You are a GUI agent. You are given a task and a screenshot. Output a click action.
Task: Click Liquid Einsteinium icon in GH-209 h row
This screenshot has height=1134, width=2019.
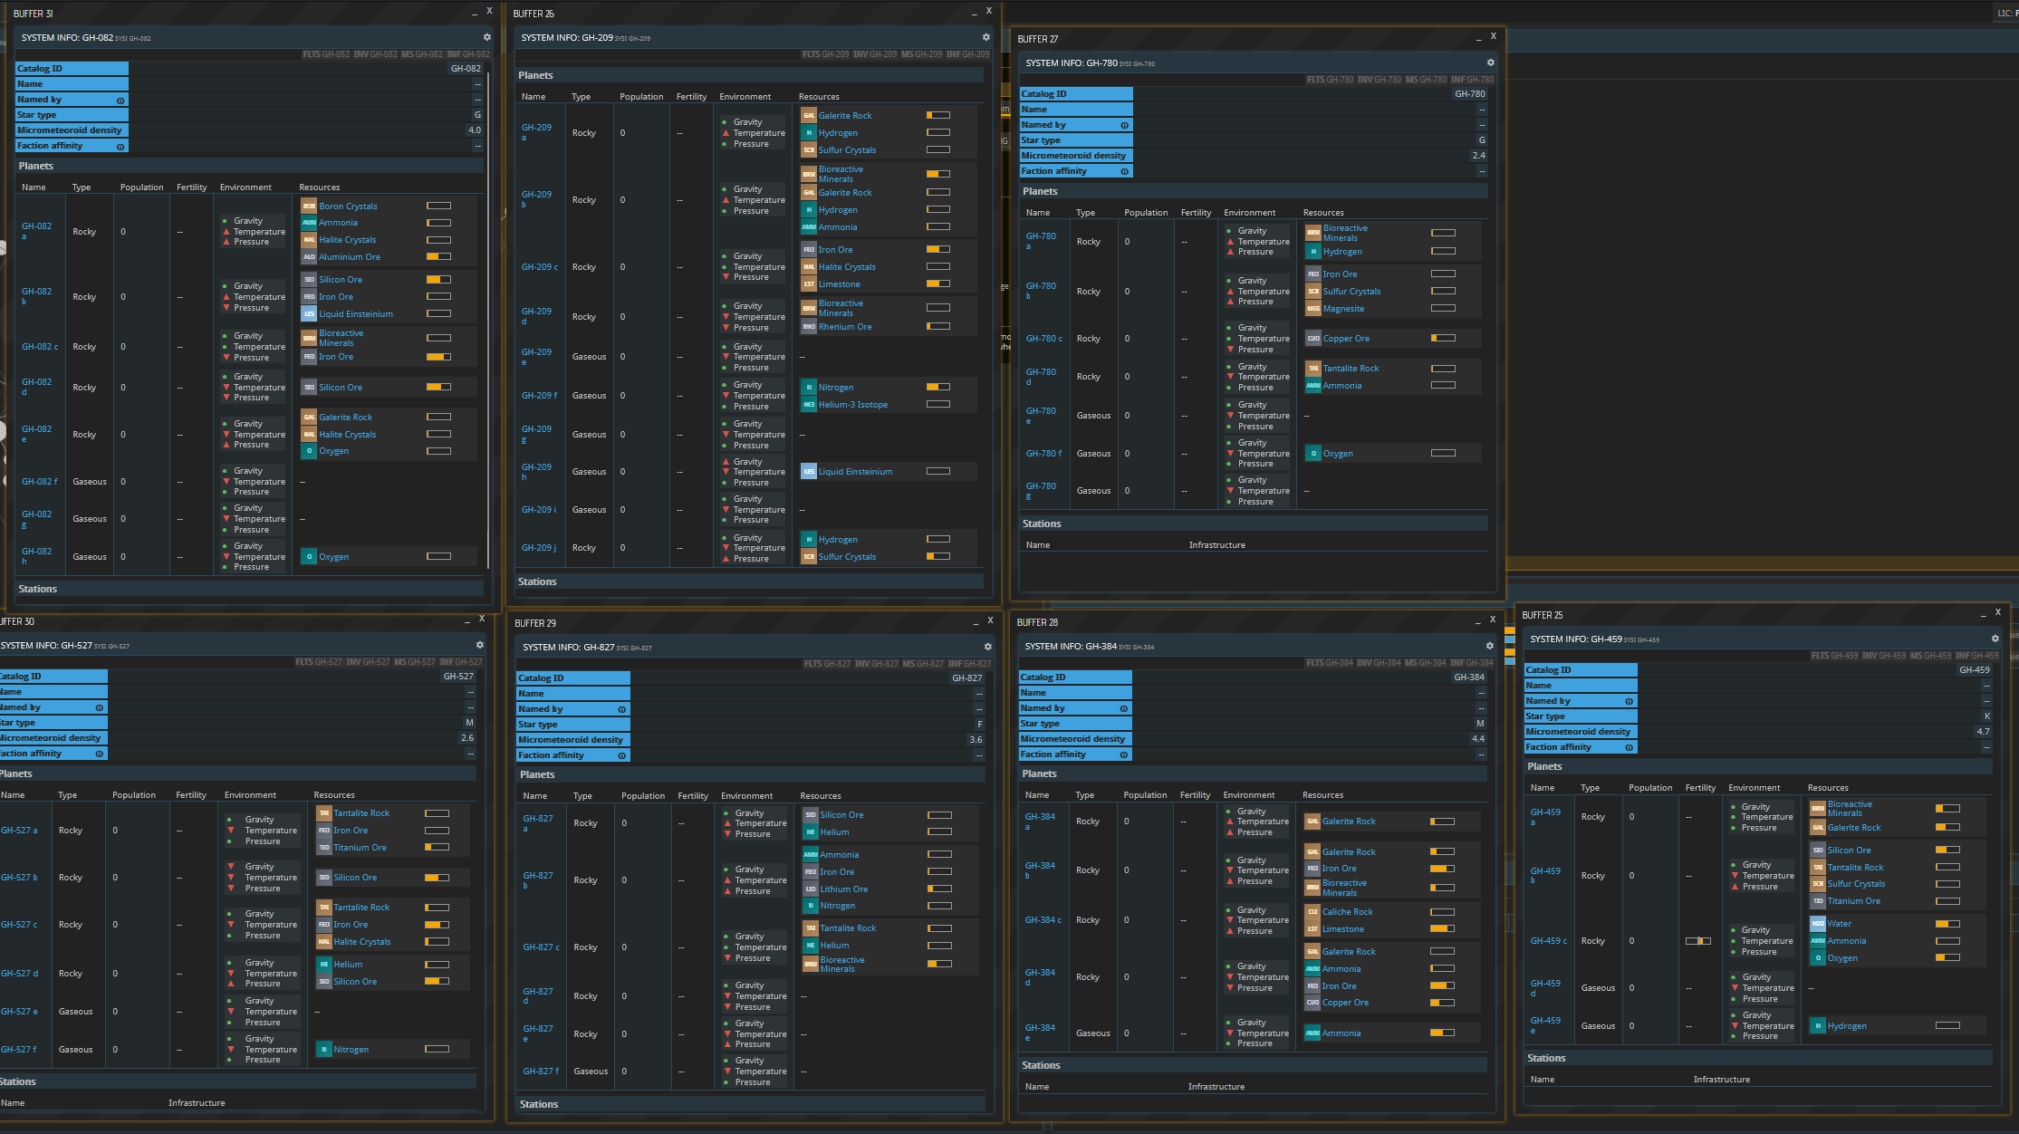point(809,471)
